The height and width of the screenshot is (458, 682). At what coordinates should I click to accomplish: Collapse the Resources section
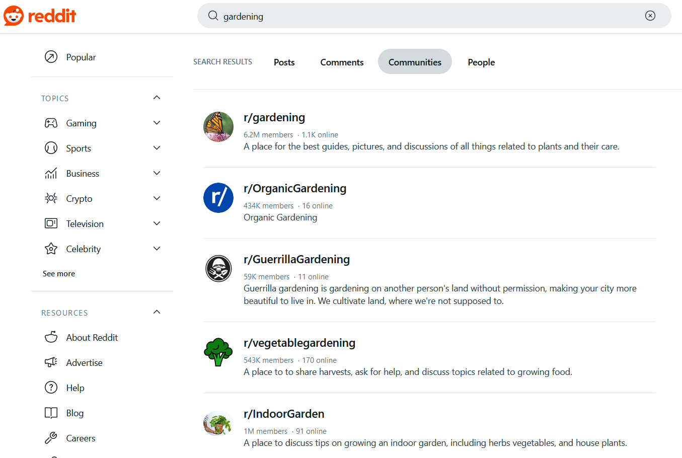pyautogui.click(x=157, y=312)
